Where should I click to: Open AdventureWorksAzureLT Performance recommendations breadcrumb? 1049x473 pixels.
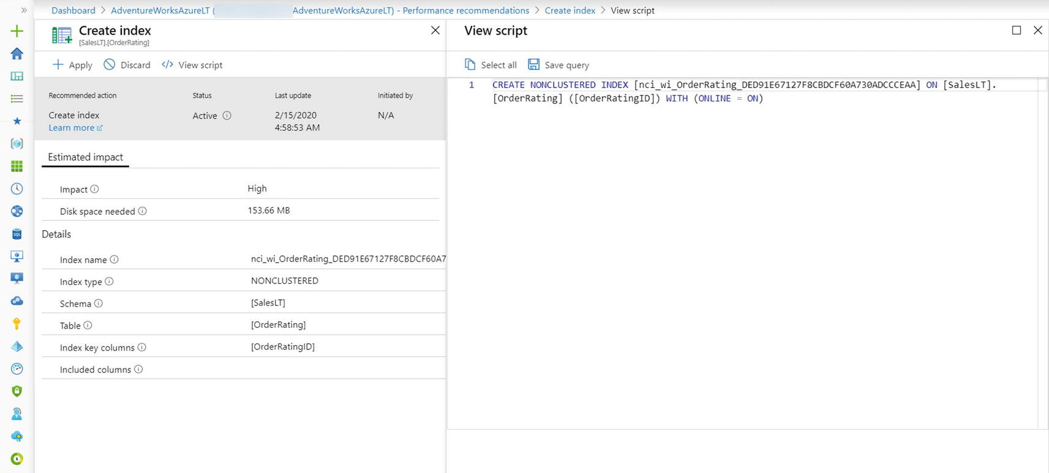tap(320, 10)
